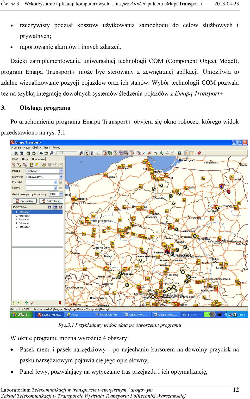Screen dimensions: 250x399
Task: Open KINGSTON (F:) taskbar item
Action: [x=108, y=315]
